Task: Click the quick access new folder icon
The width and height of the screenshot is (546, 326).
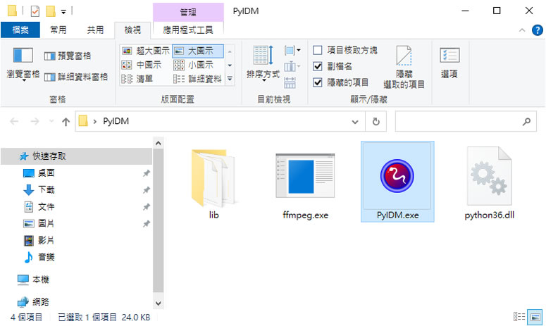Action: click(x=51, y=11)
